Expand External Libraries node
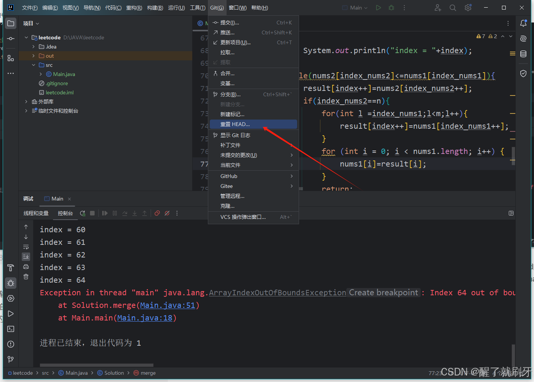 click(26, 102)
